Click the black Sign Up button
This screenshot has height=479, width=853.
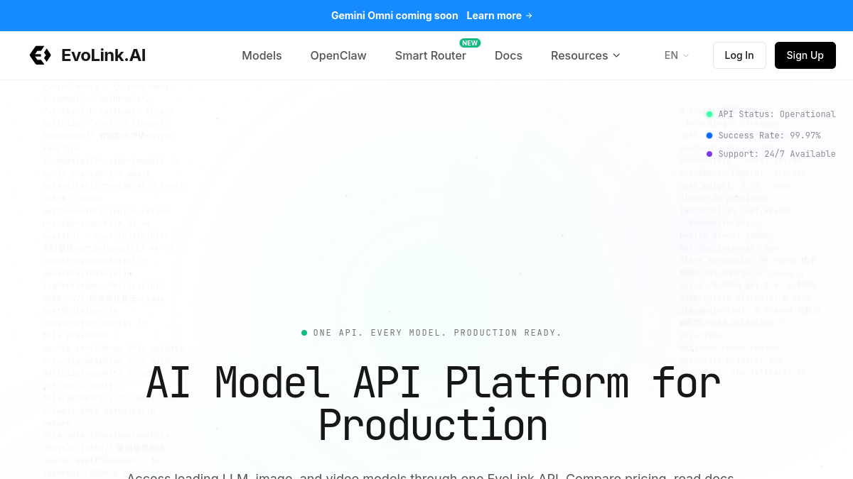pyautogui.click(x=805, y=55)
